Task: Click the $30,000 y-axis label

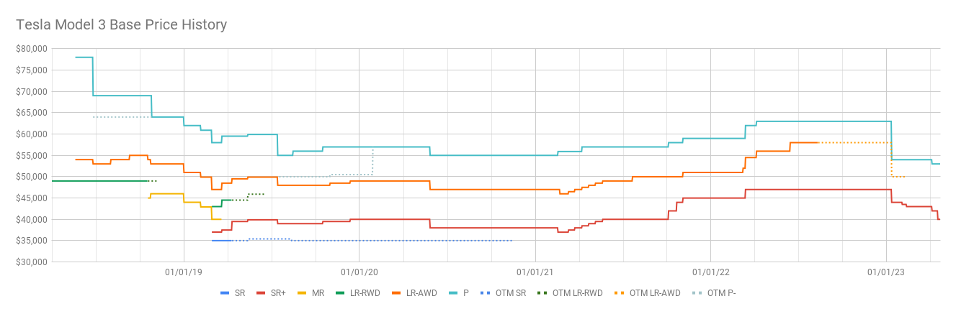Action: 31,262
